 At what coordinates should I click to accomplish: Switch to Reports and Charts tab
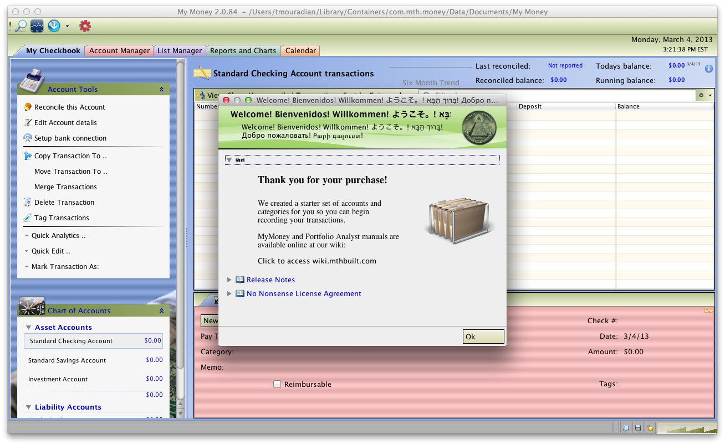(x=243, y=50)
